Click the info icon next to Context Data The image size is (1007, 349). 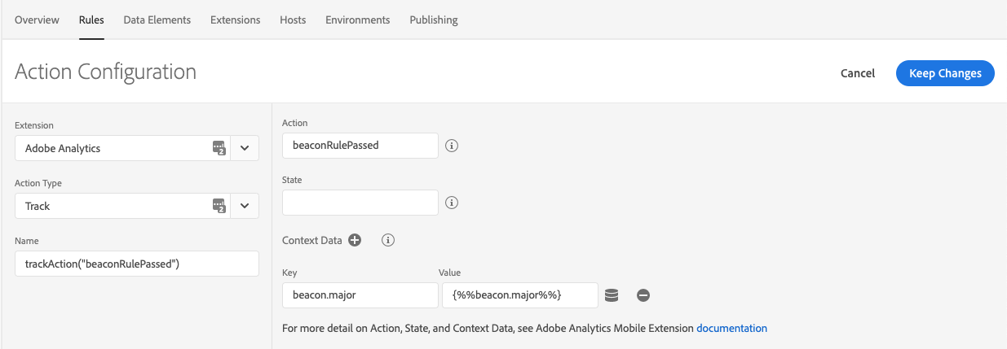pyautogui.click(x=388, y=240)
